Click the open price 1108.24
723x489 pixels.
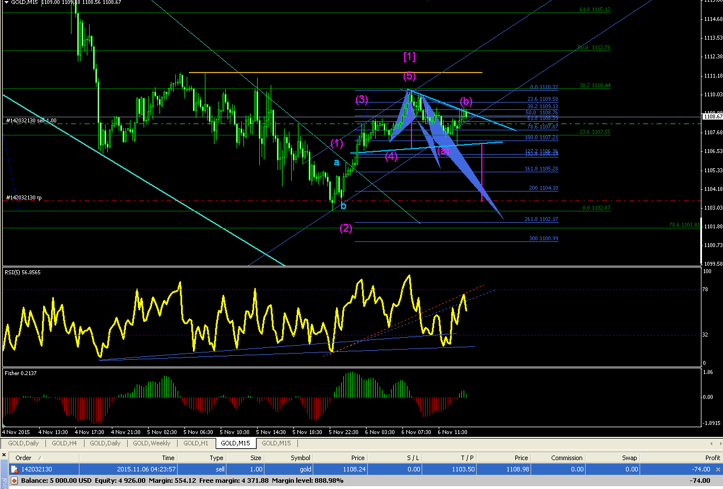(354, 469)
